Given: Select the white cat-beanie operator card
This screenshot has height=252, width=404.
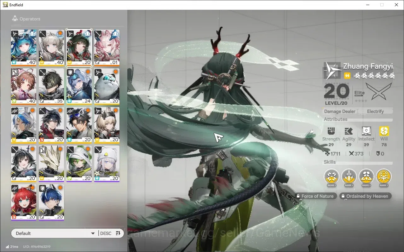Looking at the screenshot, I should (x=107, y=164).
